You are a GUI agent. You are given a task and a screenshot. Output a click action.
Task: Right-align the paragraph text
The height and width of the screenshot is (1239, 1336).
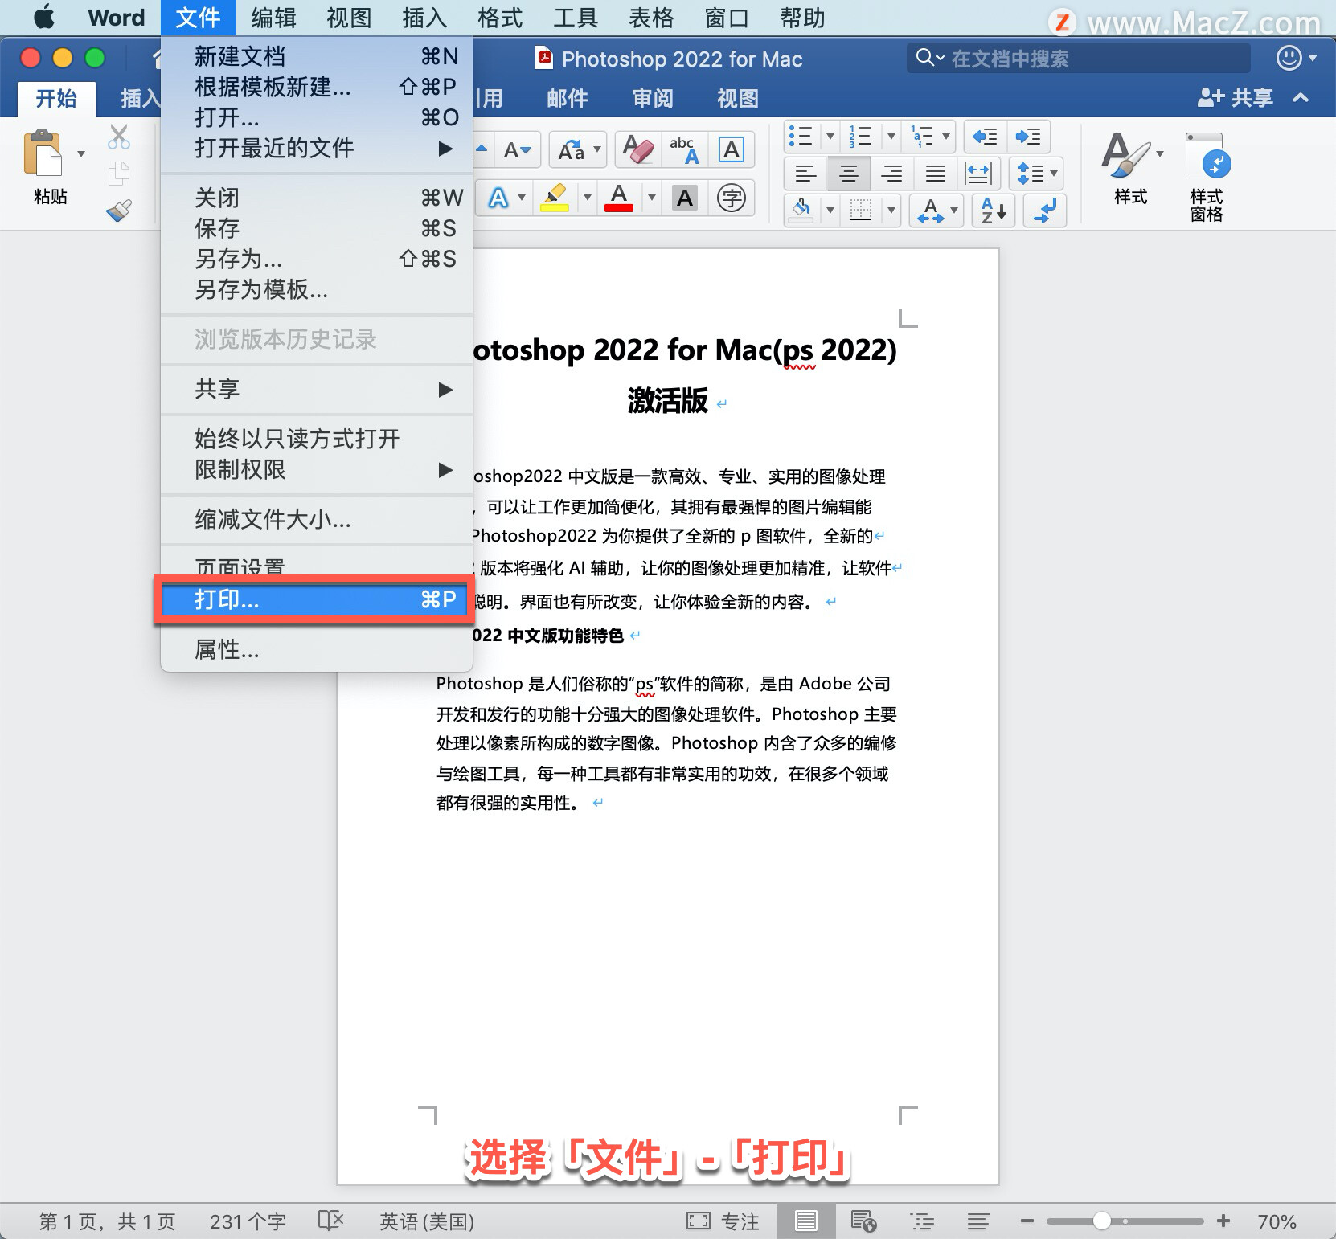click(891, 174)
